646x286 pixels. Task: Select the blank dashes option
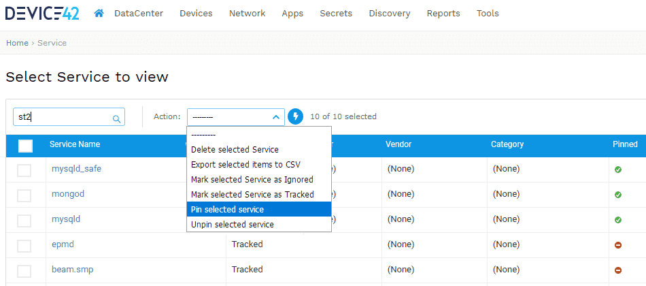click(x=259, y=135)
